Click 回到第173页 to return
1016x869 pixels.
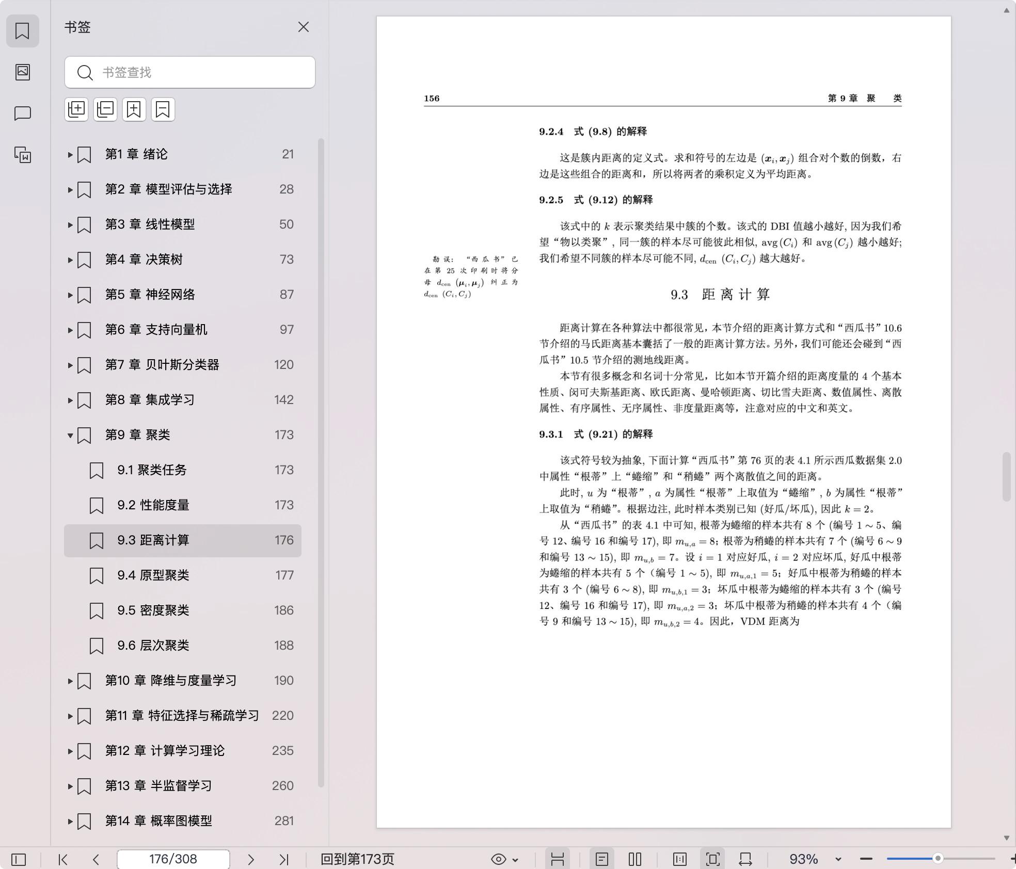tap(357, 859)
